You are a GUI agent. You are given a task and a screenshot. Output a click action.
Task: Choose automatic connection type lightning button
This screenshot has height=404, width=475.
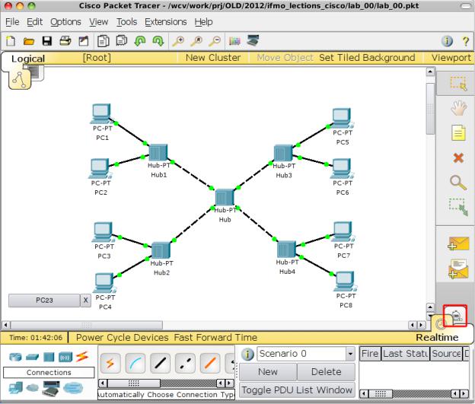110,363
